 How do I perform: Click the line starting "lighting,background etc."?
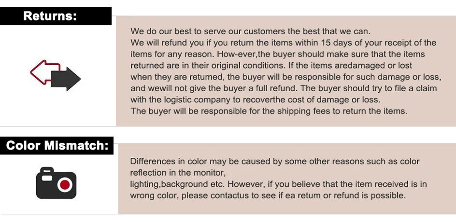(x=278, y=184)
